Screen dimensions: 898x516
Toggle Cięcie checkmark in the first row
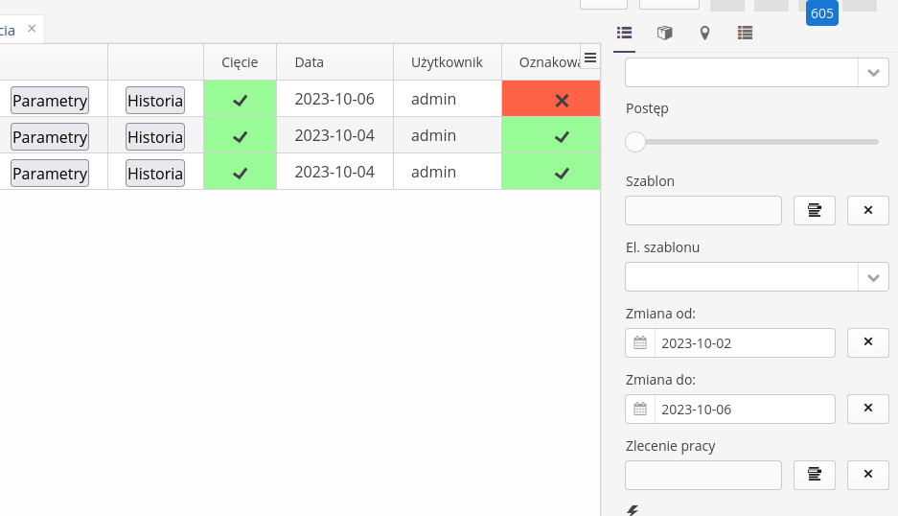pyautogui.click(x=240, y=100)
